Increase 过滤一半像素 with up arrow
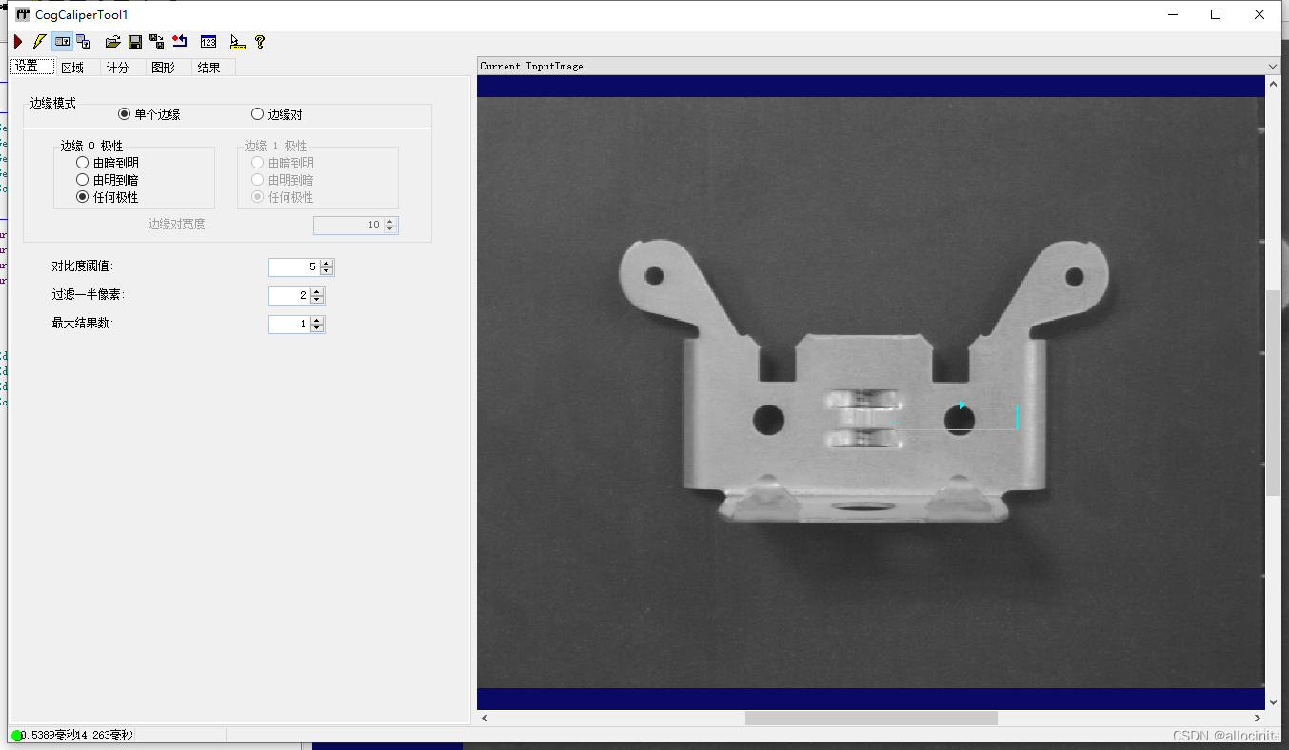Image resolution: width=1289 pixels, height=750 pixels. pyautogui.click(x=318, y=292)
